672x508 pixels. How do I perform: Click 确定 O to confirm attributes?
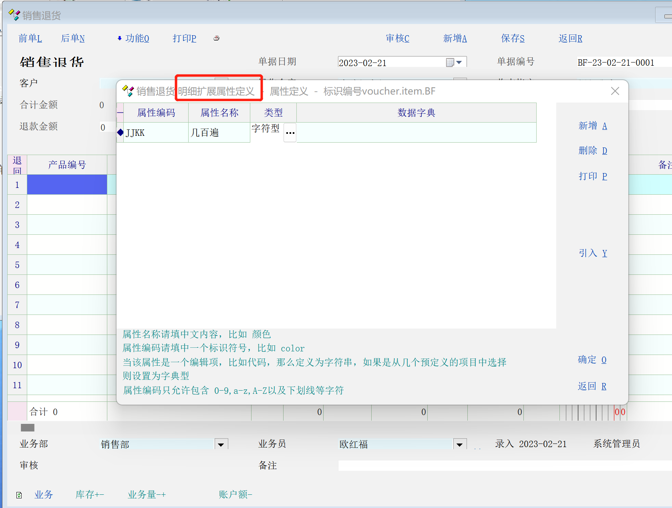point(592,360)
